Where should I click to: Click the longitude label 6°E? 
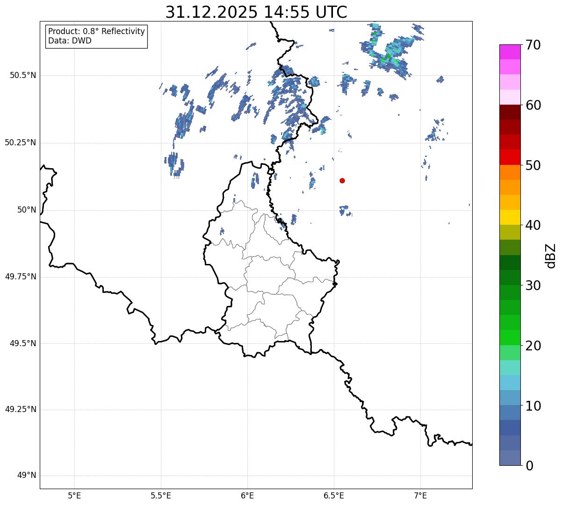247,495
